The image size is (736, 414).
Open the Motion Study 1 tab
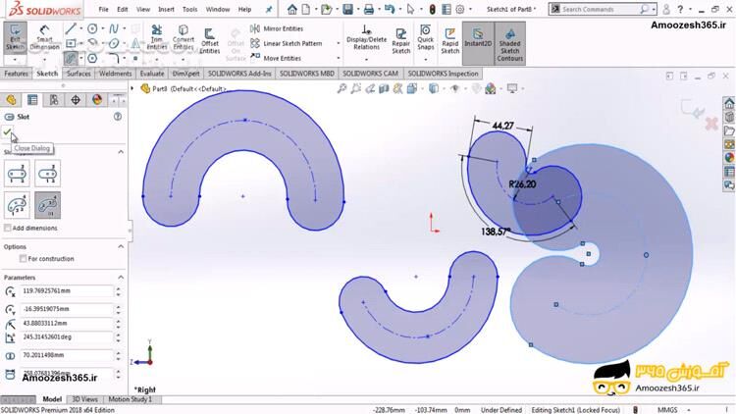[130, 400]
